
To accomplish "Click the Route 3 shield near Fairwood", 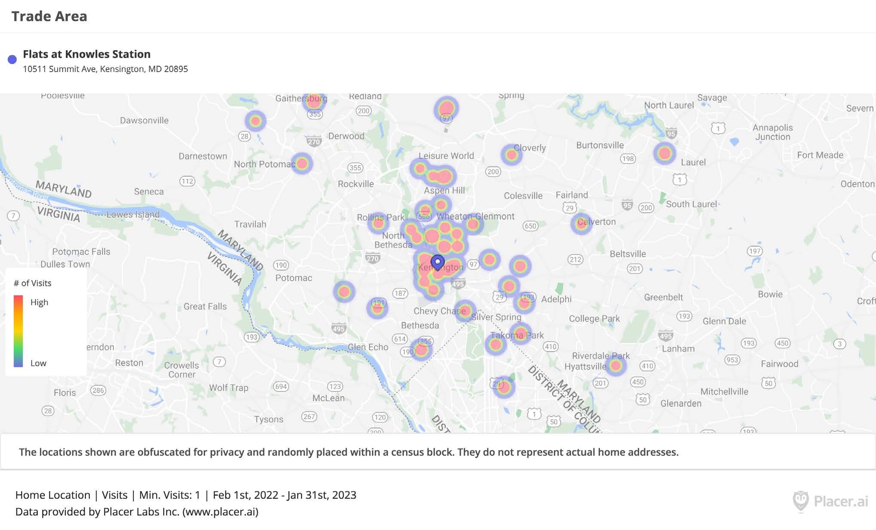I will [x=839, y=344].
